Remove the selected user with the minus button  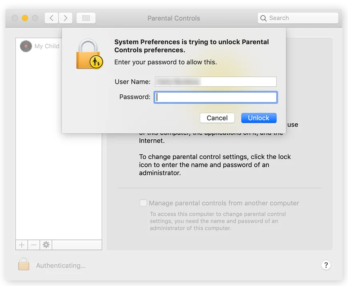34,245
